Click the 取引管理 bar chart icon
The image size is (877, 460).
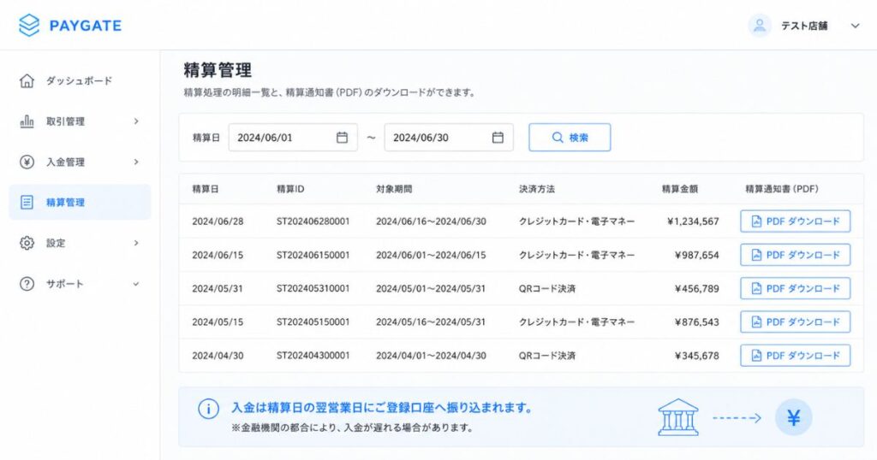point(27,121)
